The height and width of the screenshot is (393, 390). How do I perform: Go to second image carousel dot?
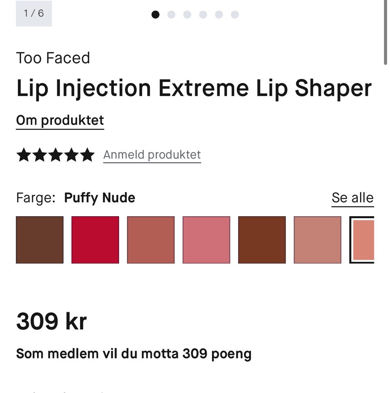click(171, 15)
